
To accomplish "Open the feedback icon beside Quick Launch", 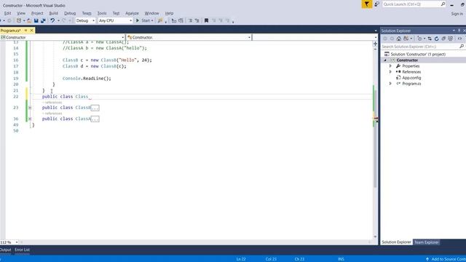I will coord(376,4).
